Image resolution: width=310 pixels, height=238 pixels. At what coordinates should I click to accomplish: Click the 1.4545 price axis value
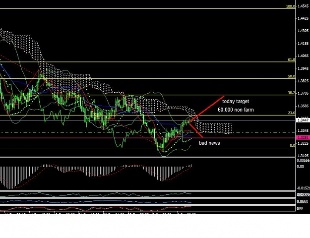tap(303, 6)
